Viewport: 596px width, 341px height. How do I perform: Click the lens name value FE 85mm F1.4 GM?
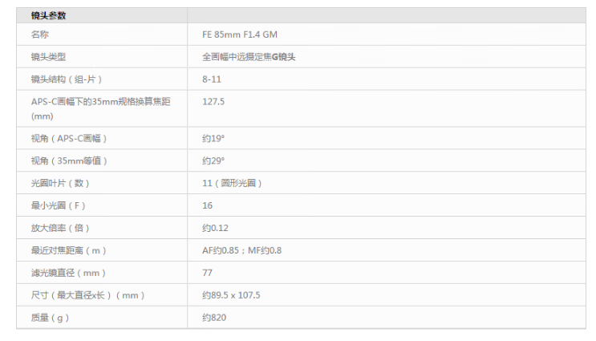tap(240, 35)
